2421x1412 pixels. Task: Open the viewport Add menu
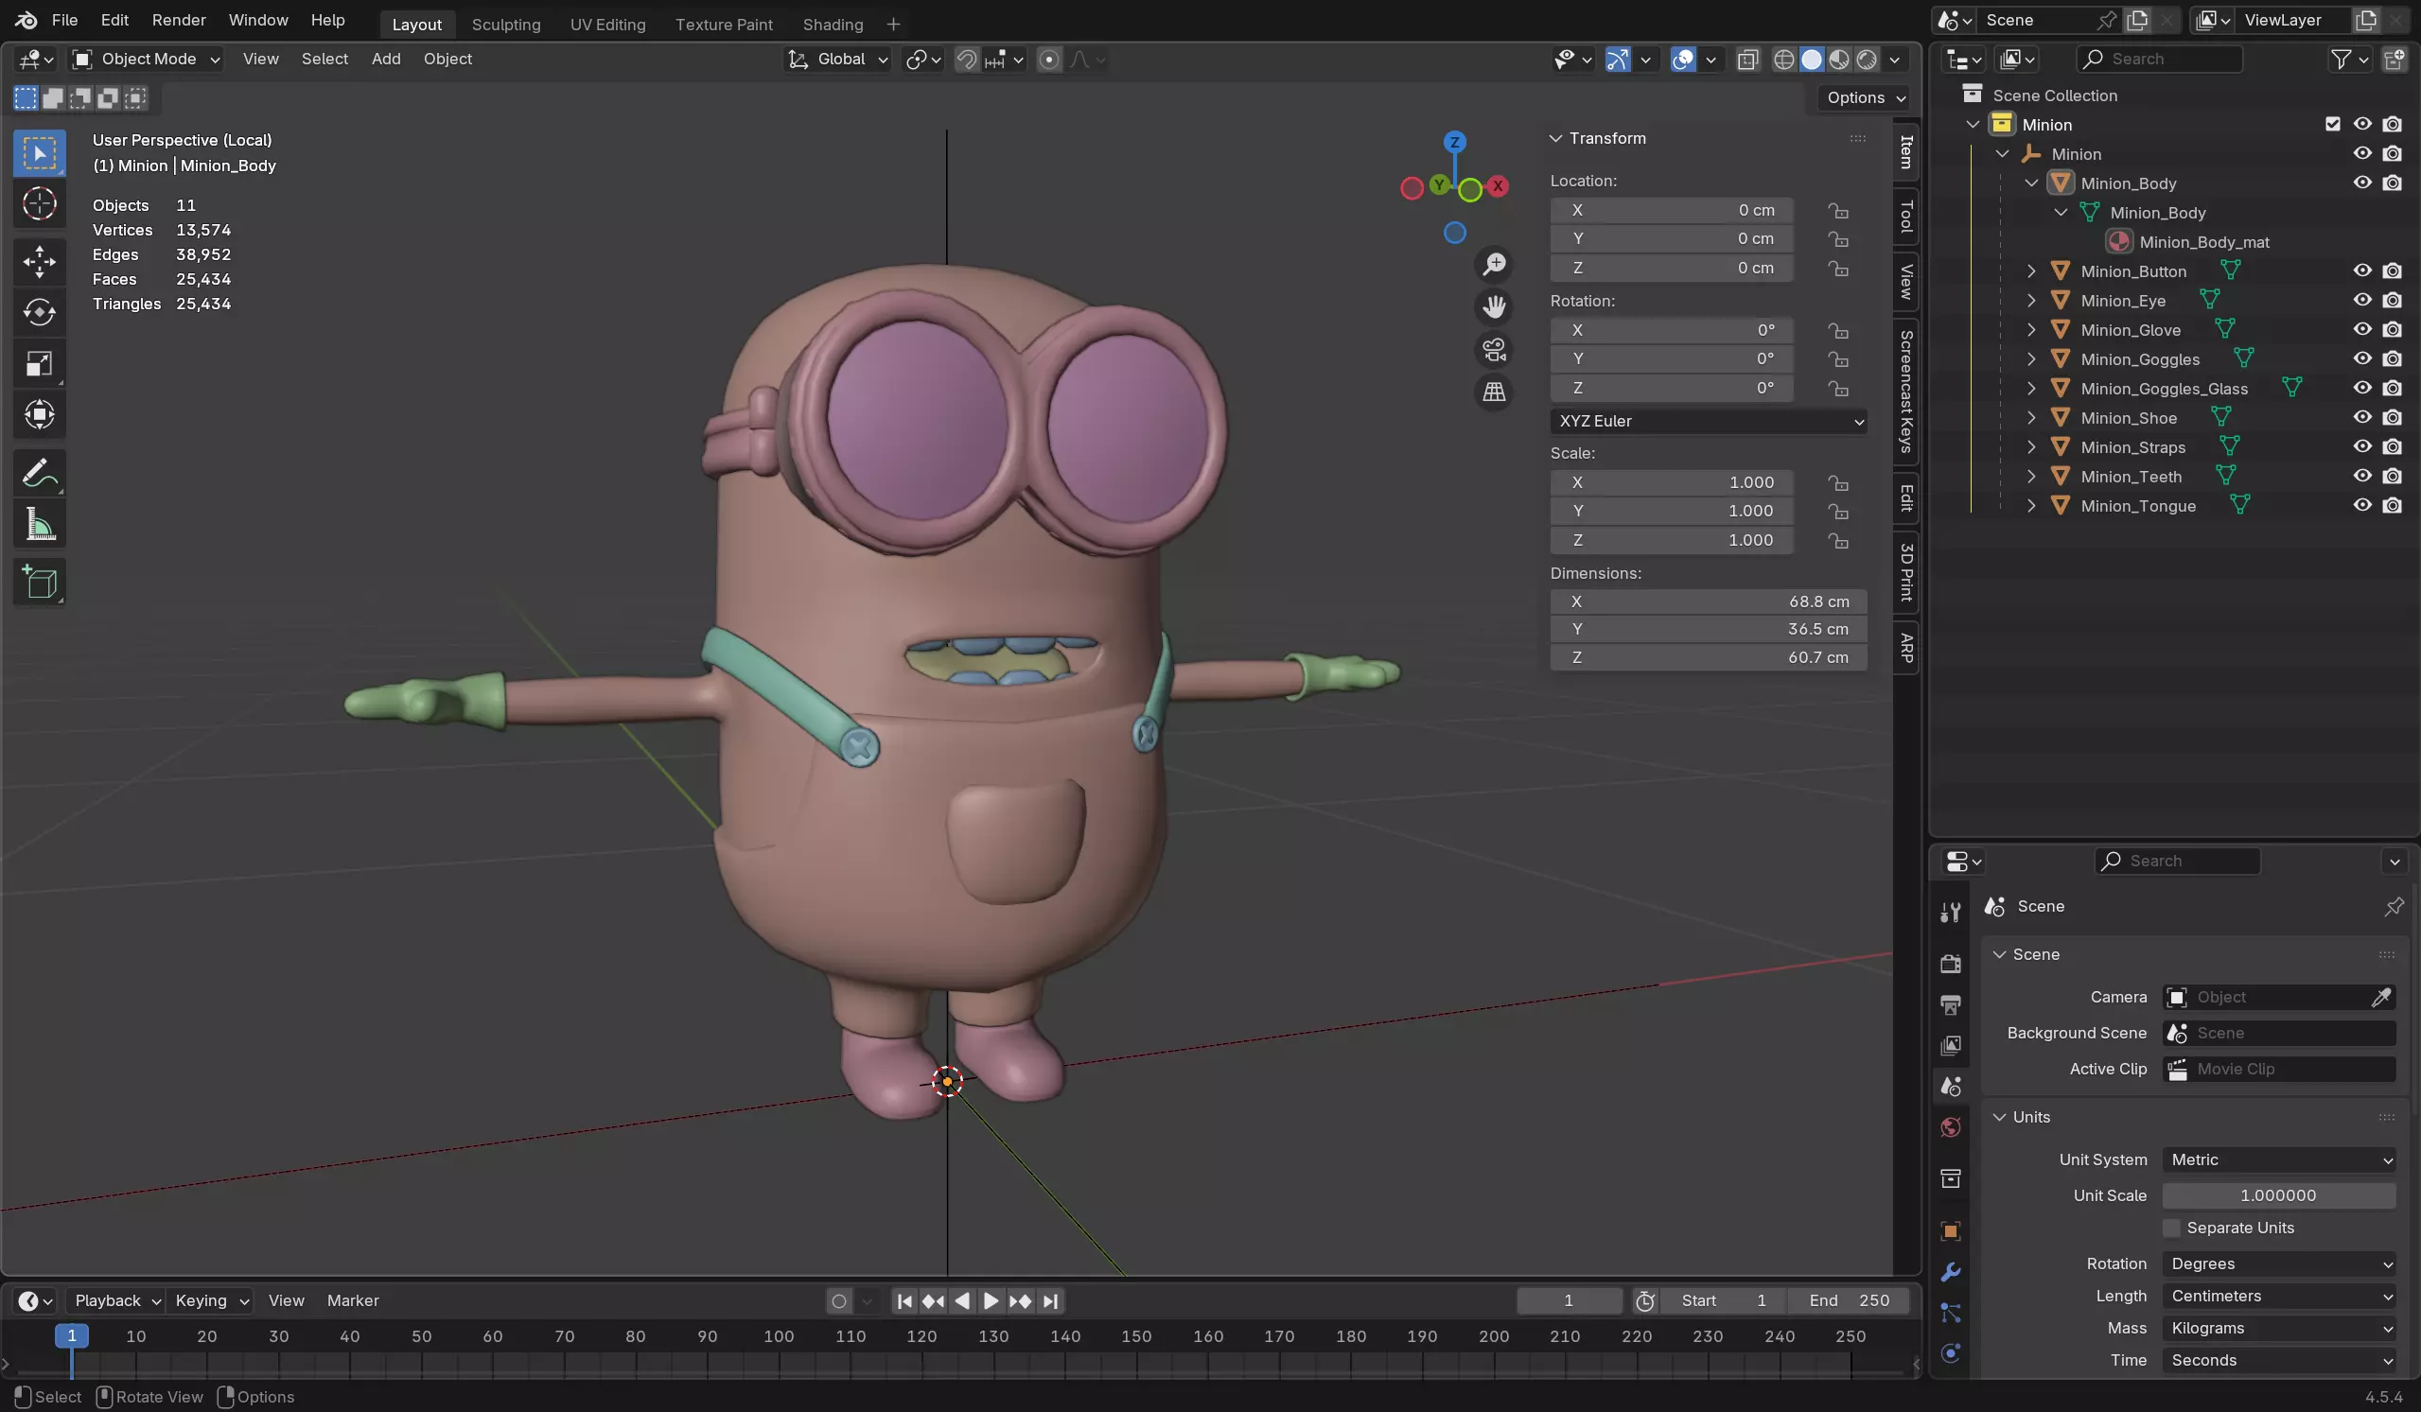coord(386,60)
